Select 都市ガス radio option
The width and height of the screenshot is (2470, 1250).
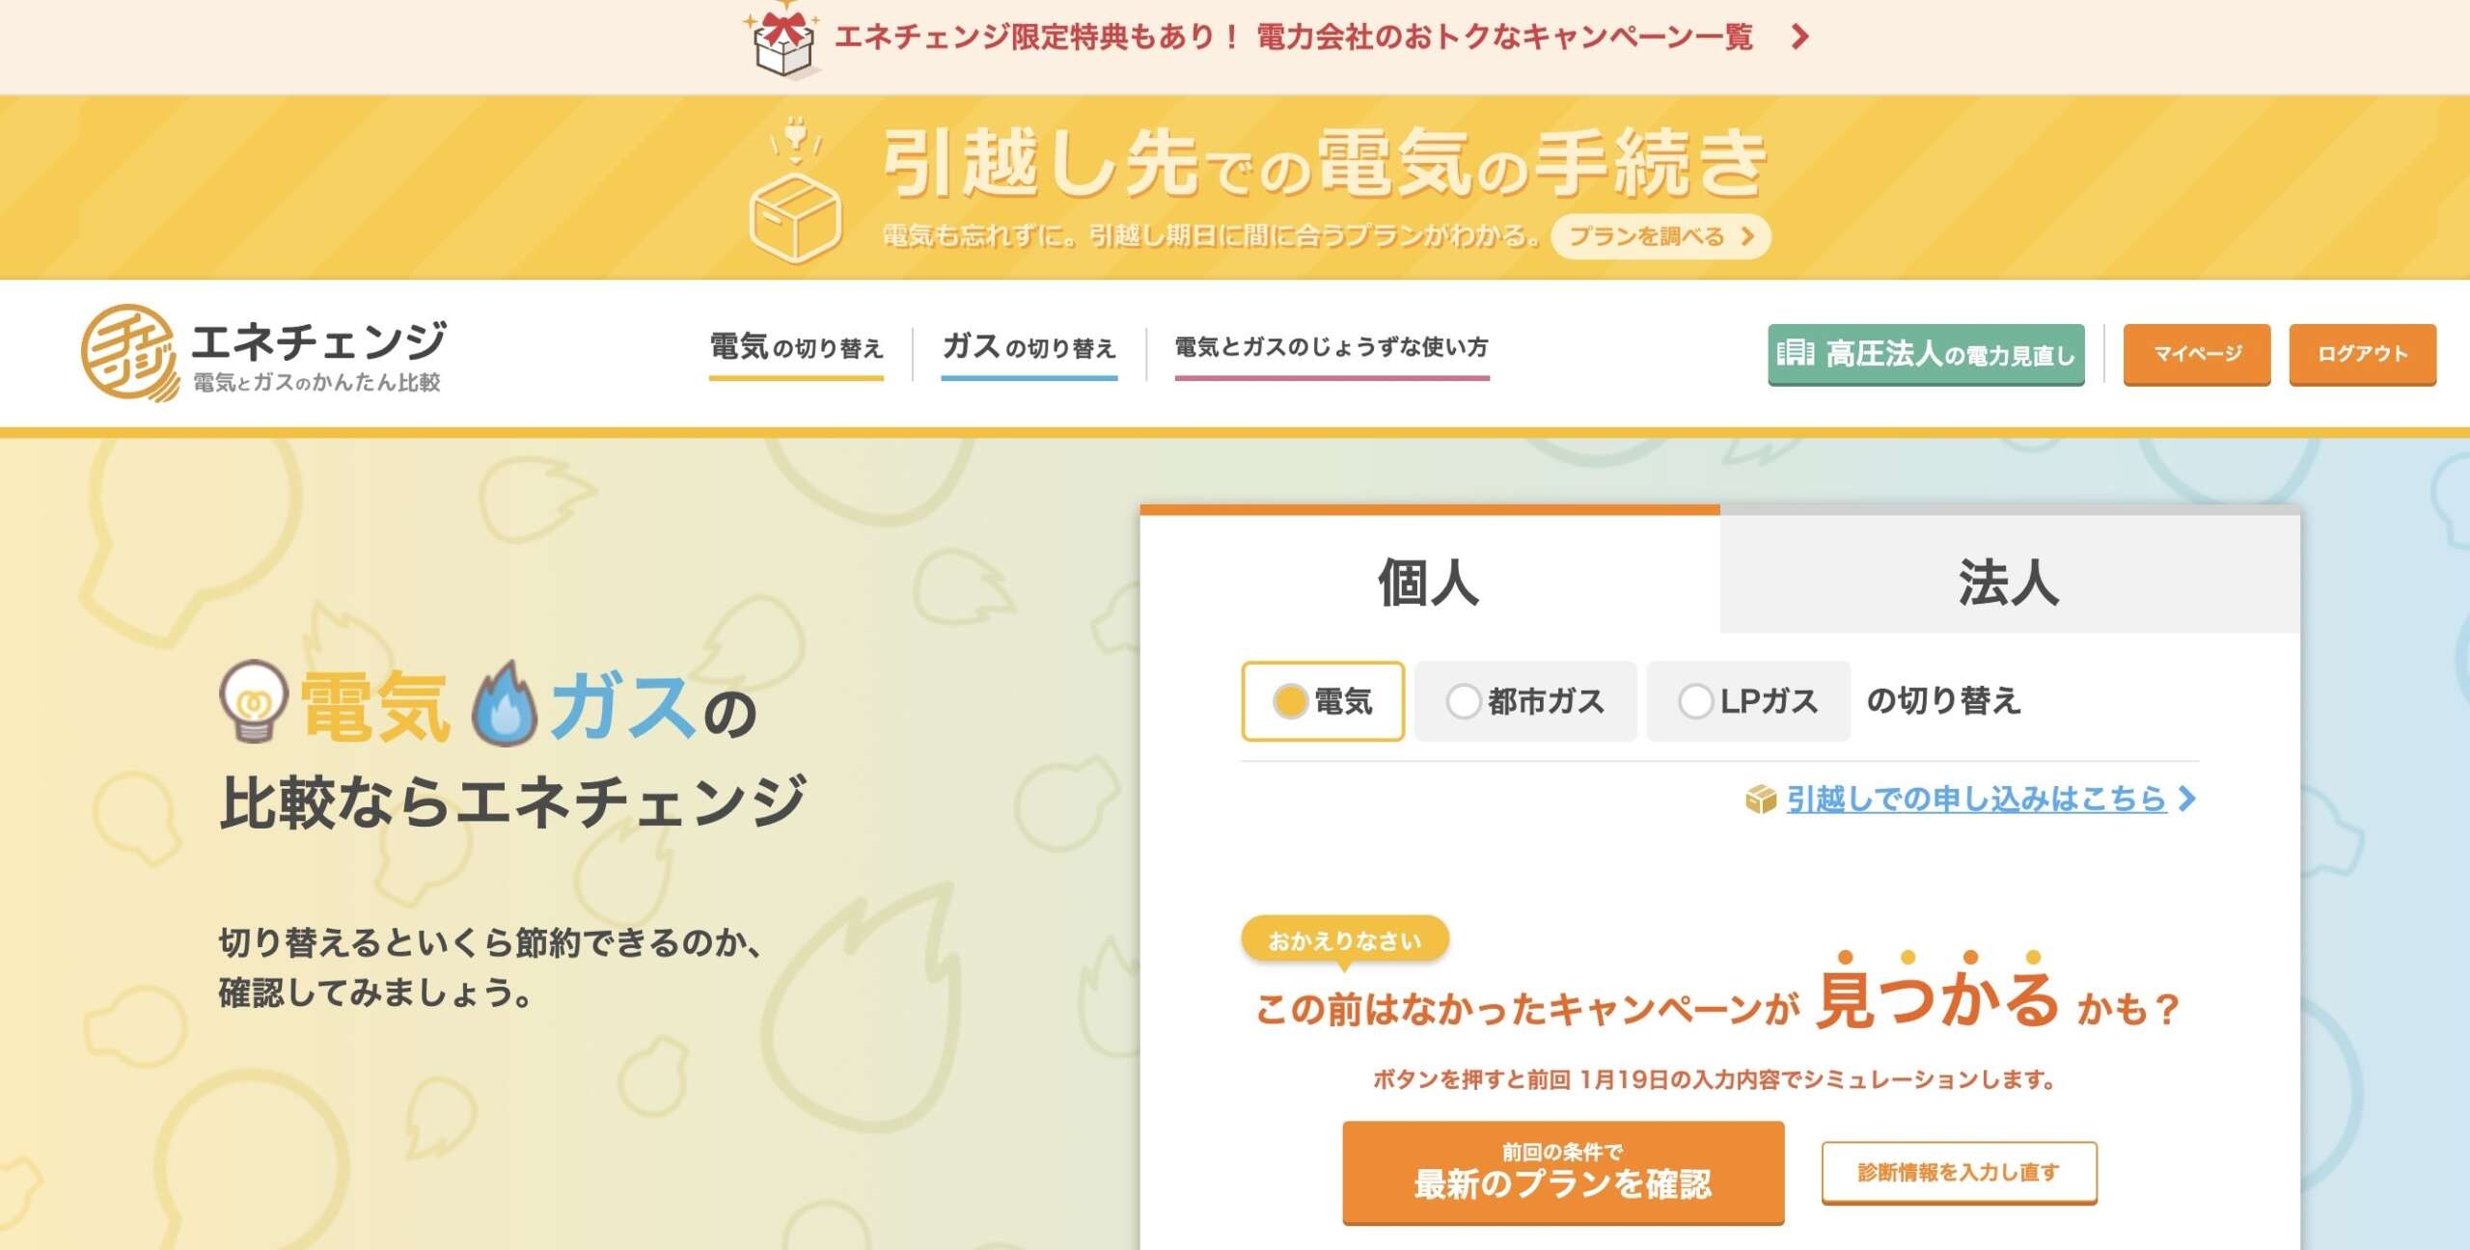point(1525,701)
